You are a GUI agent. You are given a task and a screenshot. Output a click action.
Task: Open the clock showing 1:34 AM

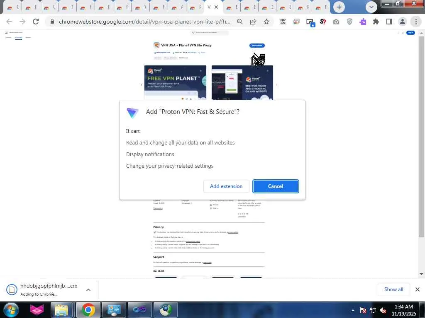pos(403,310)
